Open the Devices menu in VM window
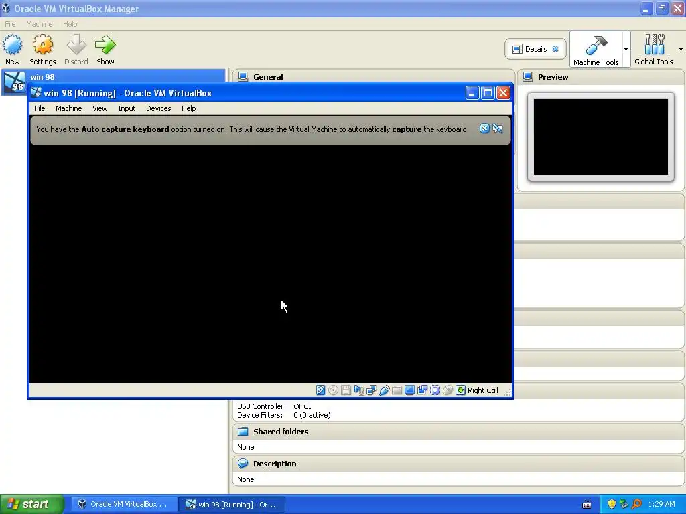The image size is (686, 514). [x=158, y=108]
